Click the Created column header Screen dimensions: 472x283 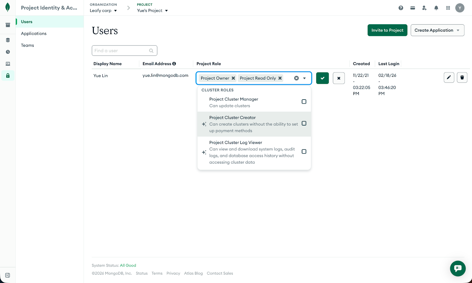[361, 64]
